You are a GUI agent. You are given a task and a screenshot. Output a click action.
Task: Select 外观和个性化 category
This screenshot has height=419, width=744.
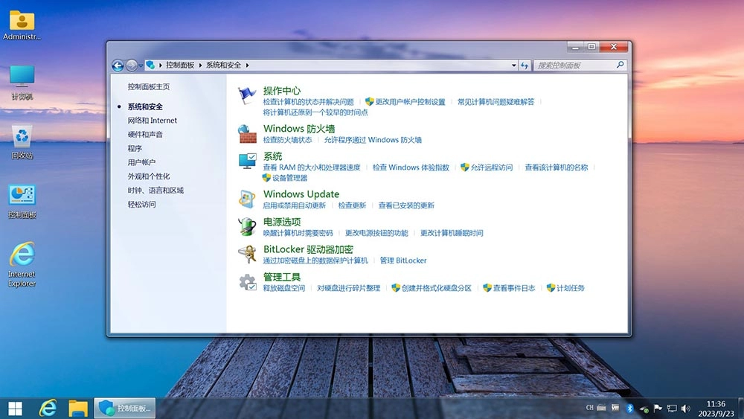click(149, 176)
